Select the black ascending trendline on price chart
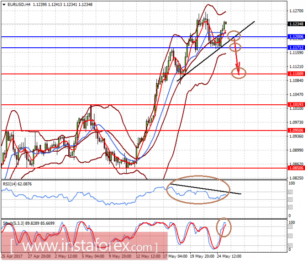Screen dimensions: 305x261 coord(216,51)
